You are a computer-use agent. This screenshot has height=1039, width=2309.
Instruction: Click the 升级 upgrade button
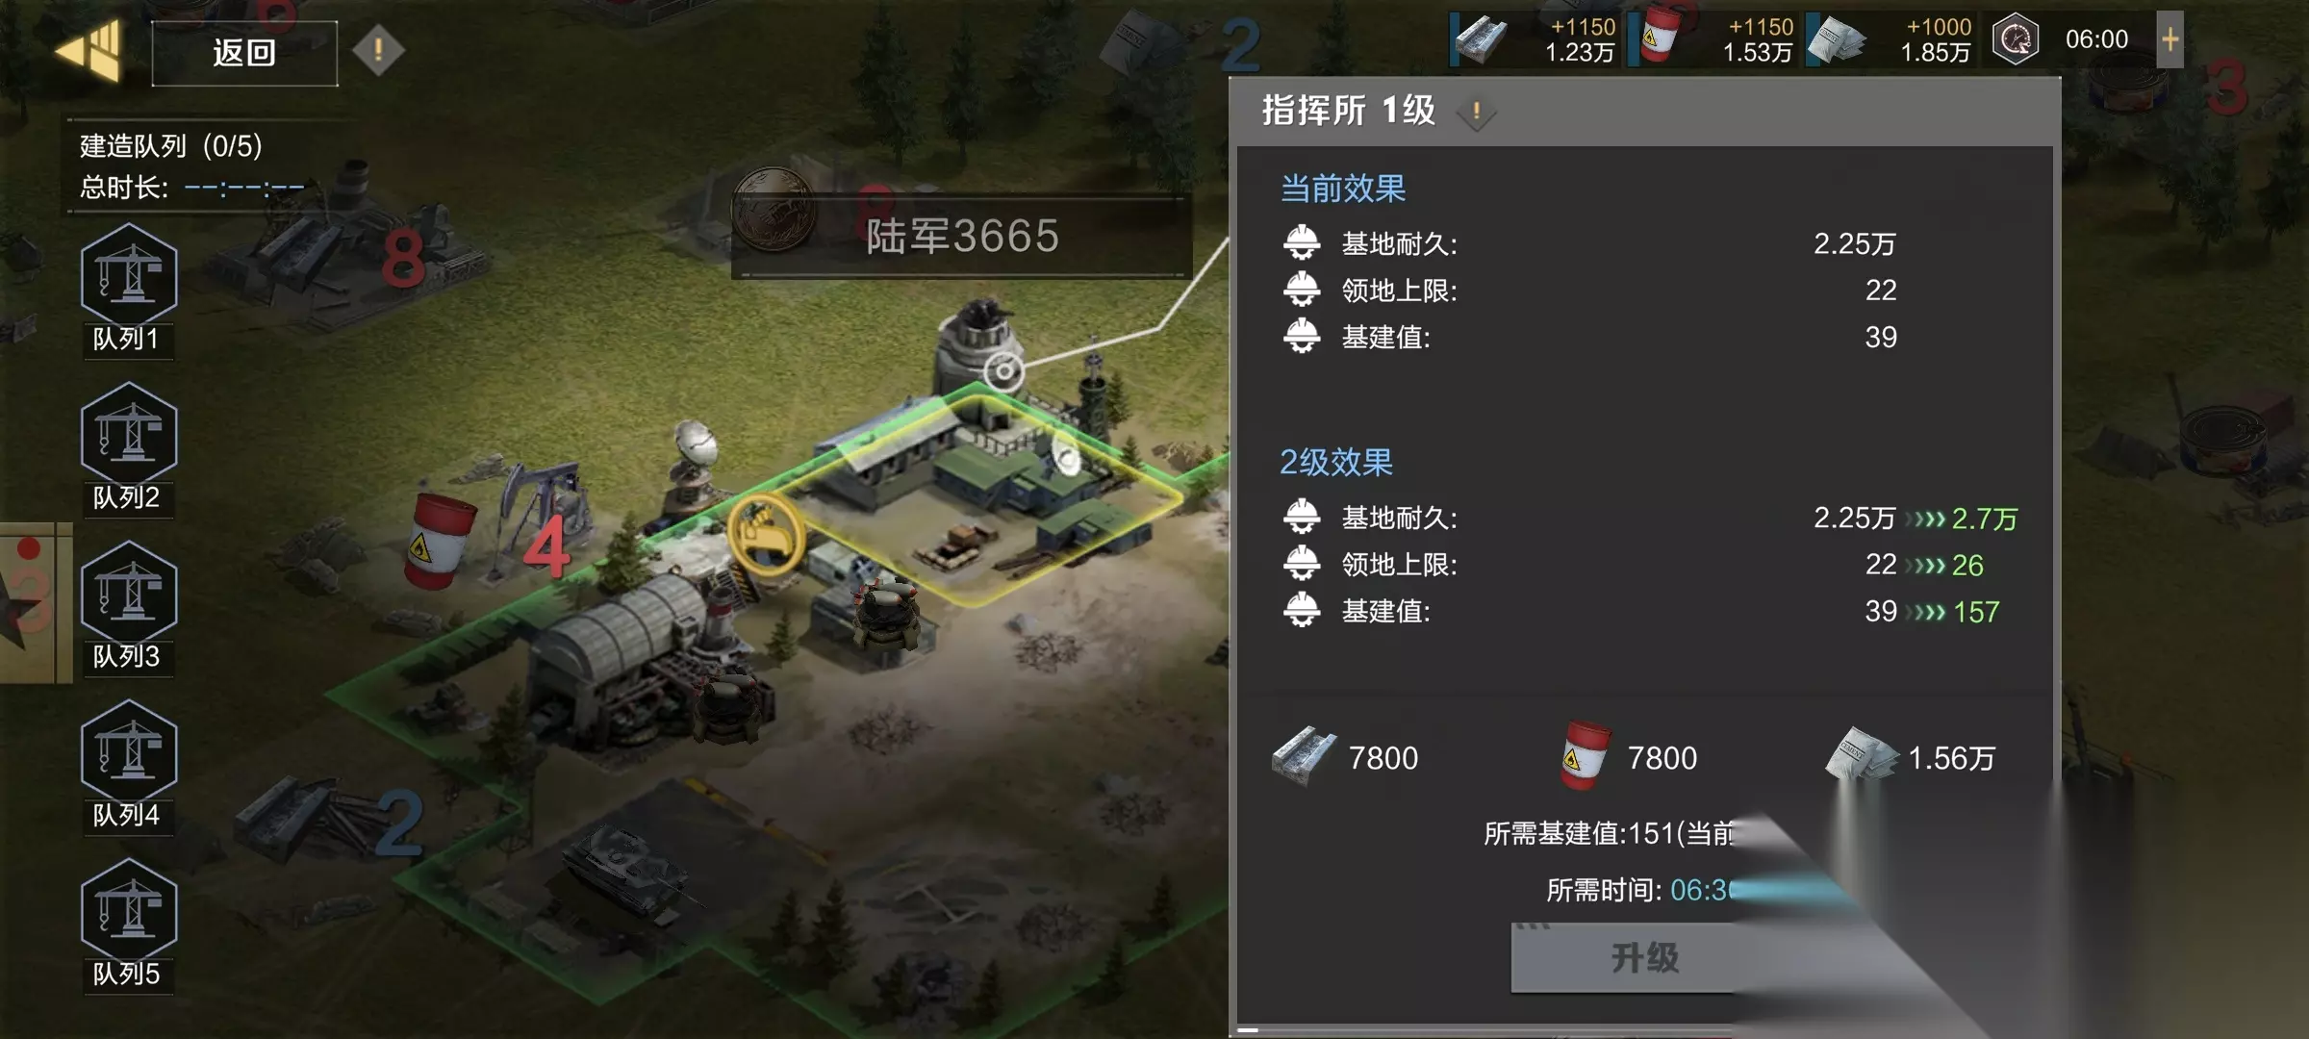[1644, 957]
